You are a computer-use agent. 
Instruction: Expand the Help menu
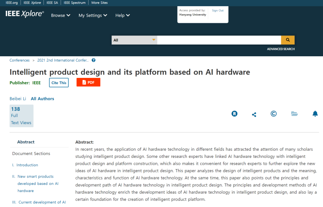pos(122,15)
